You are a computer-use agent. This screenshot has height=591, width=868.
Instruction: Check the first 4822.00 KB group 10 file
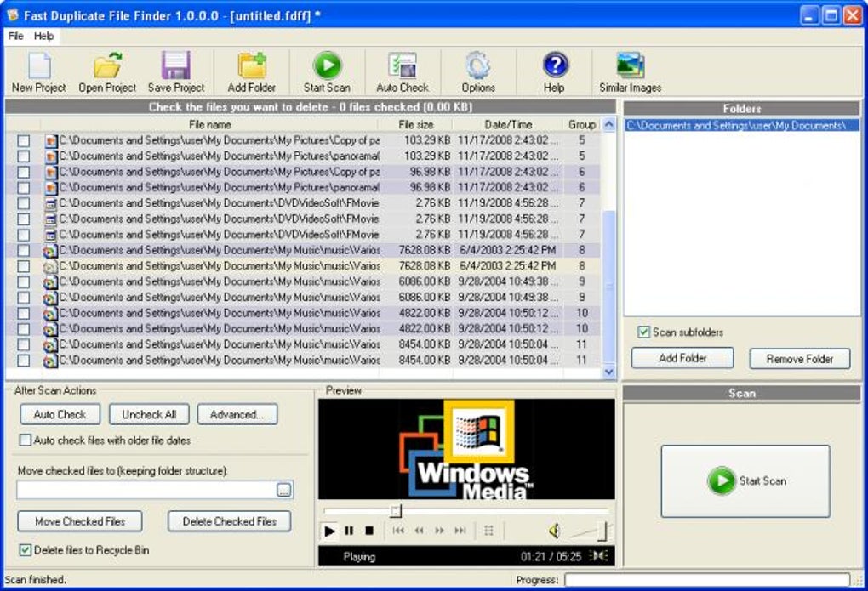coord(23,313)
